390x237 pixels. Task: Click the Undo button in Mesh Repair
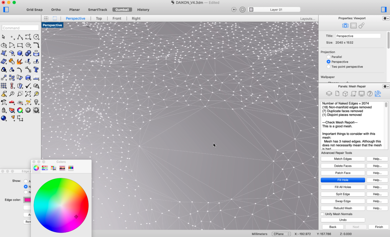(x=343, y=220)
